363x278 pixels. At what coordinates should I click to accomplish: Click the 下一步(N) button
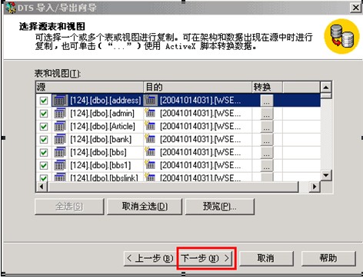pos(206,258)
